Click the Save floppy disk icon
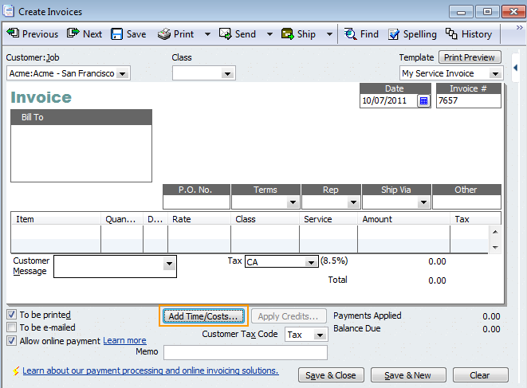527x388 pixels. pos(116,34)
